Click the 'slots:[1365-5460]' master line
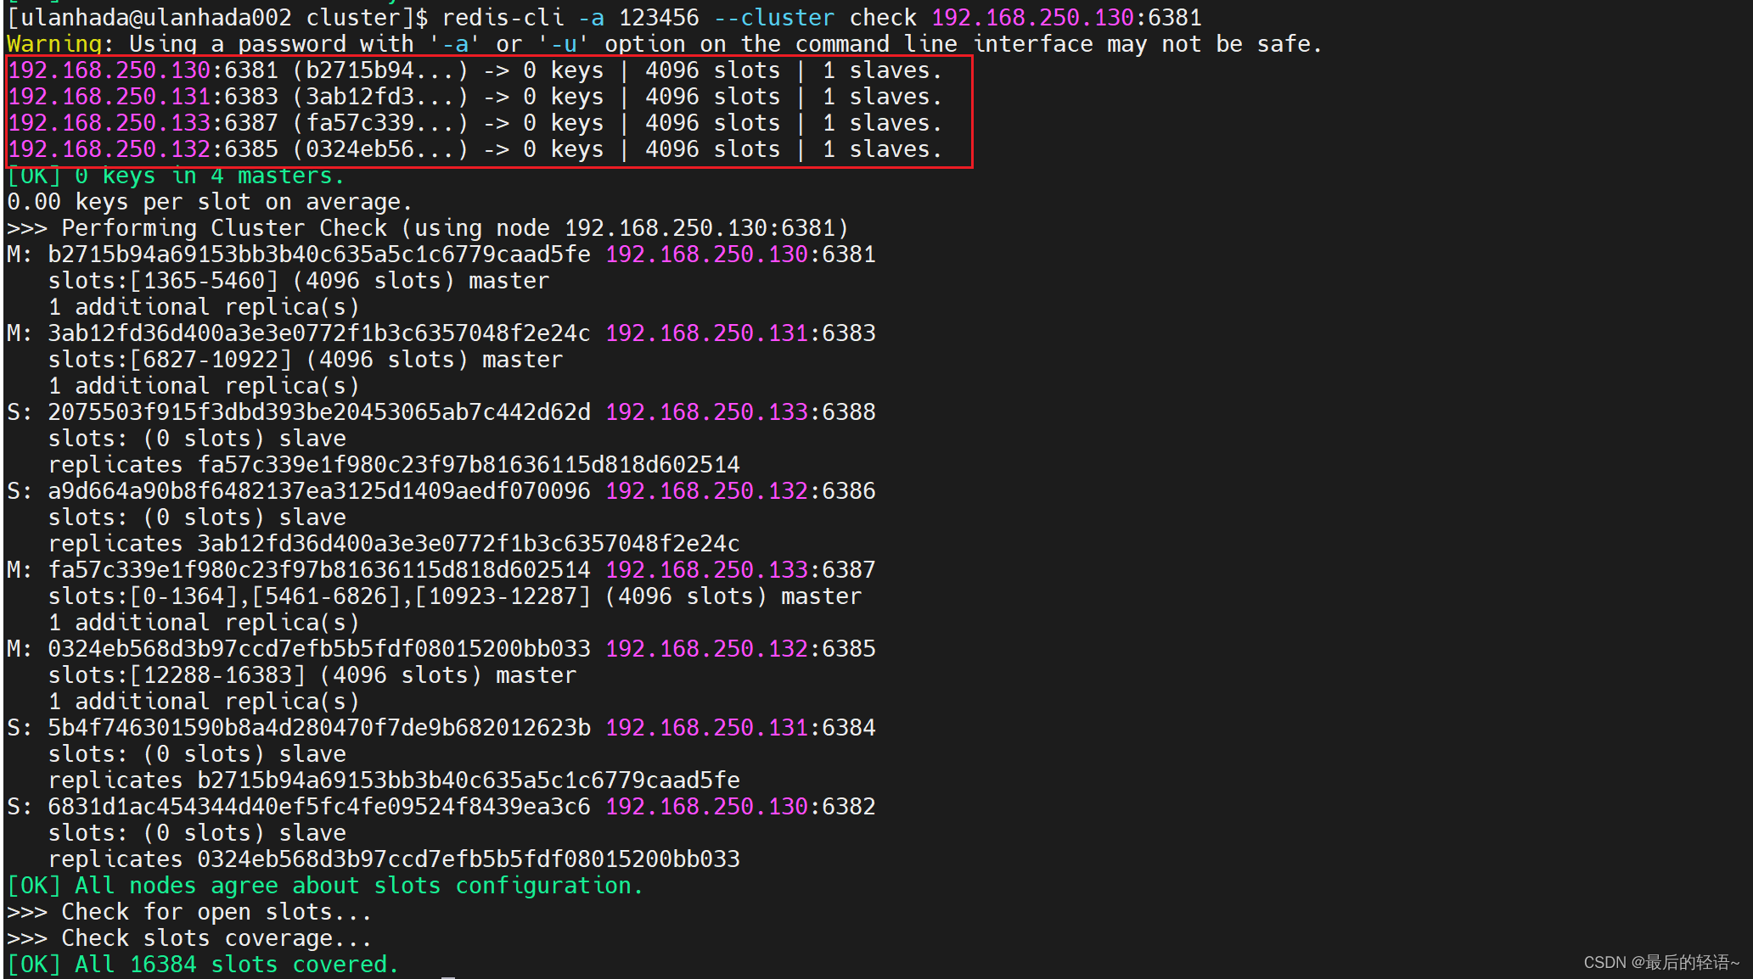 click(x=299, y=281)
